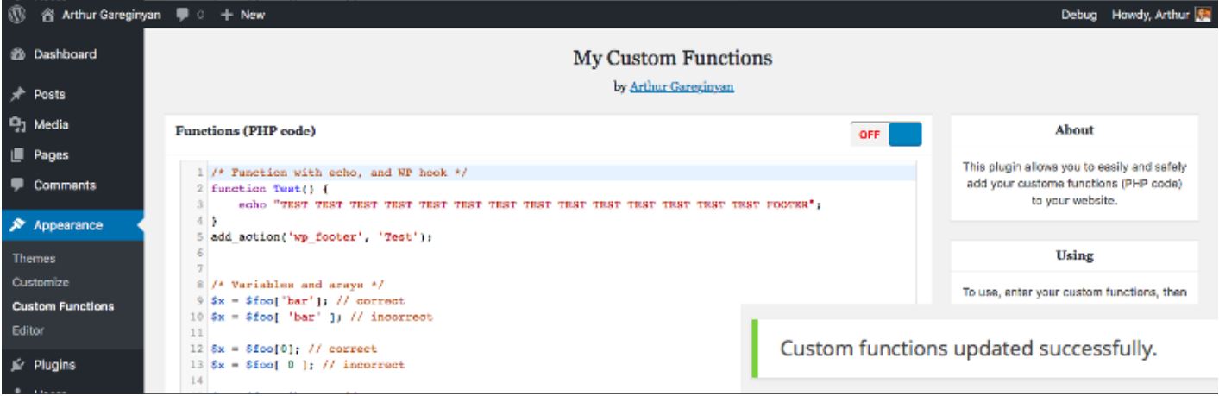Click code line 10 marked incorrect
This screenshot has width=1219, height=396.
click(322, 317)
